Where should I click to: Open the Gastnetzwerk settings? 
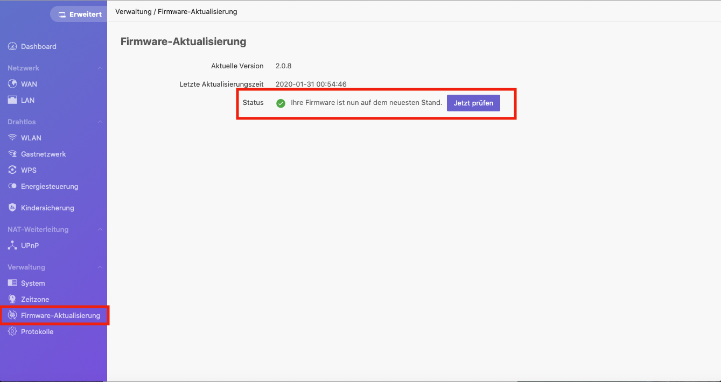pos(42,154)
